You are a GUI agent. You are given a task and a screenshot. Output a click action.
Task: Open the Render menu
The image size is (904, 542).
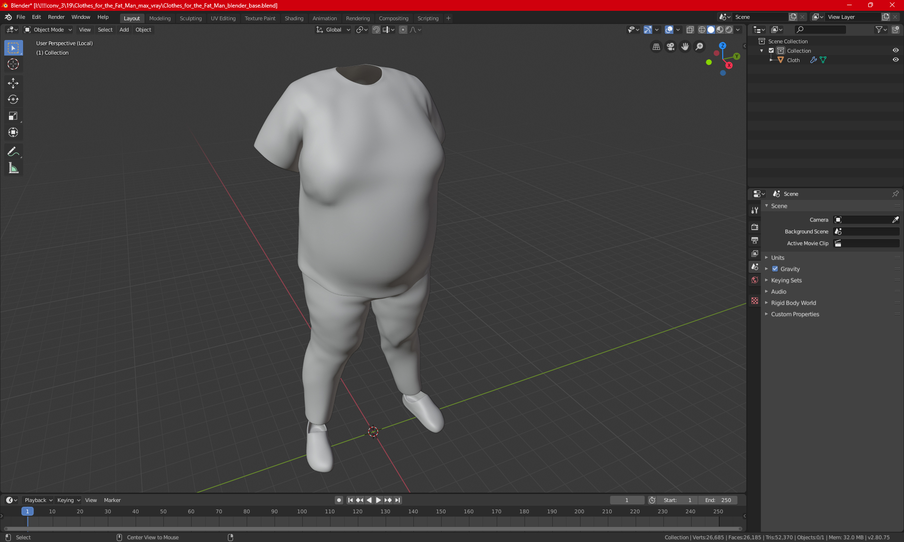tap(56, 17)
